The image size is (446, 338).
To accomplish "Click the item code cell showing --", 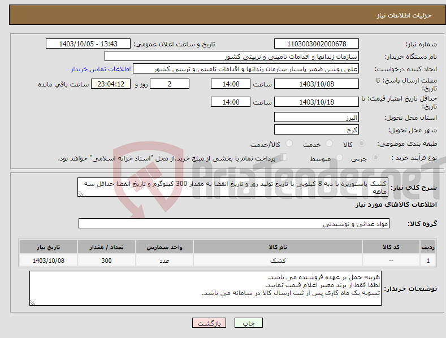I will [x=391, y=261].
